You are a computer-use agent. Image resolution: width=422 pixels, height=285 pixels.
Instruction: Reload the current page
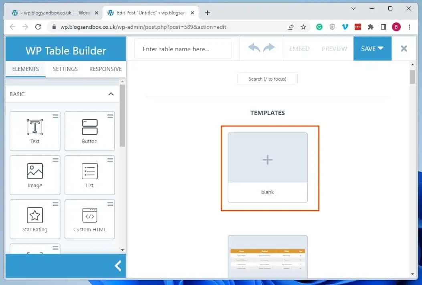38,27
